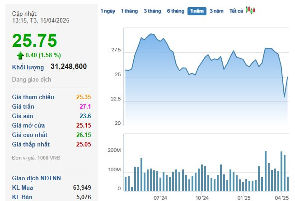Show all data with "Tất cả"
295x201 pixels.
pyautogui.click(x=236, y=10)
